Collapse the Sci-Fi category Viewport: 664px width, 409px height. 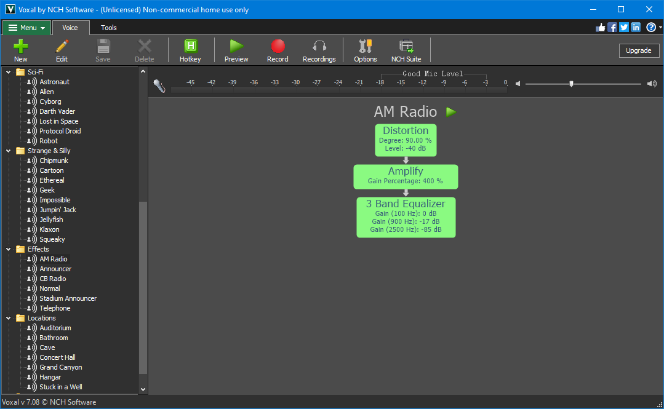pyautogui.click(x=8, y=72)
